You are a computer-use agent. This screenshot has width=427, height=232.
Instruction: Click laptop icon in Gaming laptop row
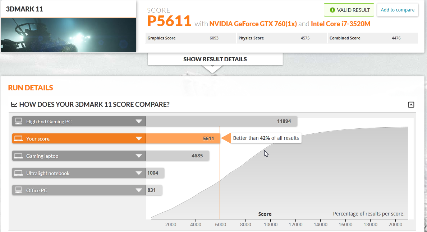point(19,156)
